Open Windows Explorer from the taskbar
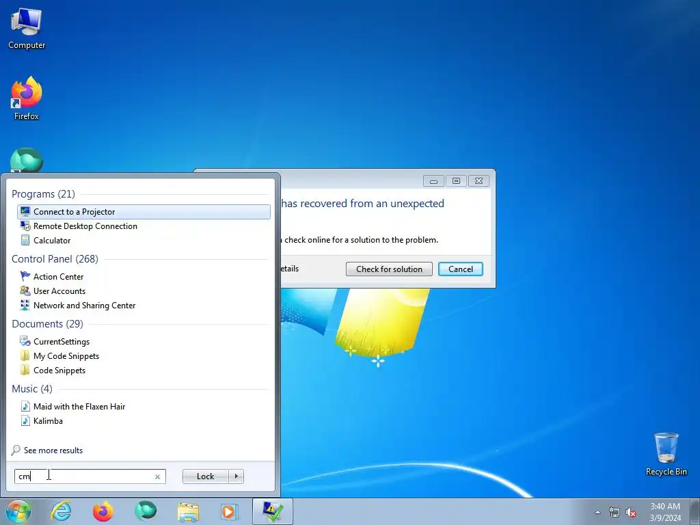Screen dimensions: 700x525 [188, 511]
